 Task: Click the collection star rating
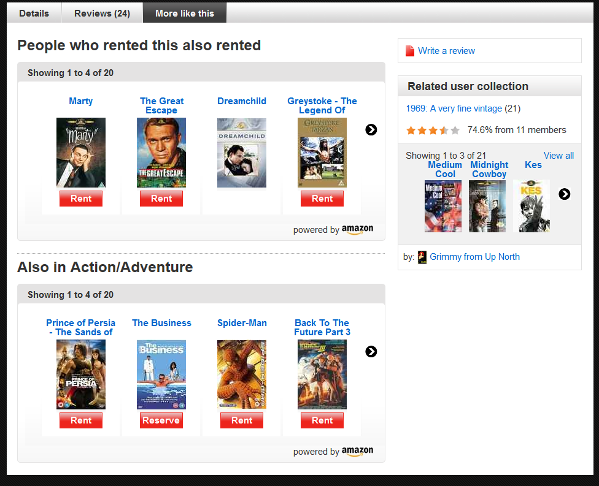433,131
